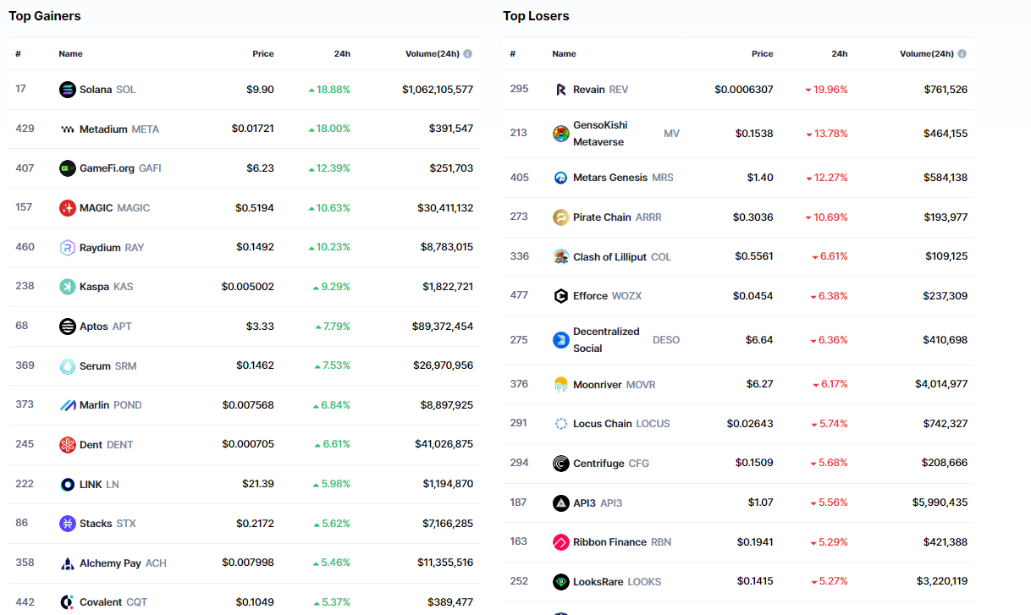Open the Raydium RAY link
Image resolution: width=1031 pixels, height=615 pixels.
coord(112,248)
